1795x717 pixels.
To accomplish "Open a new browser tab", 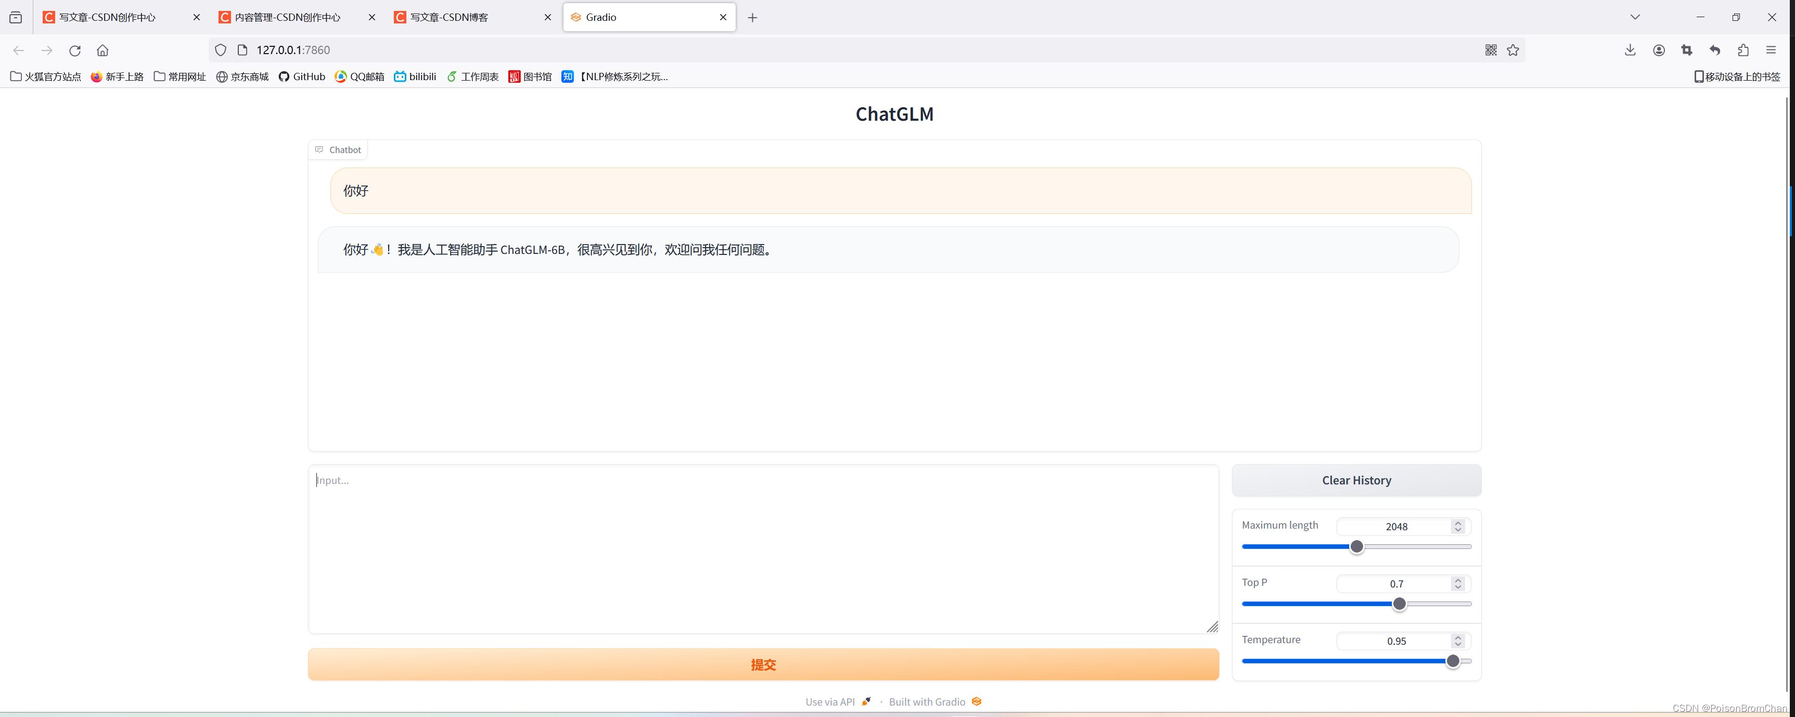I will pyautogui.click(x=752, y=17).
